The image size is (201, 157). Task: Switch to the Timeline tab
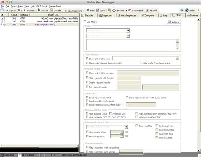(x=192, y=15)
